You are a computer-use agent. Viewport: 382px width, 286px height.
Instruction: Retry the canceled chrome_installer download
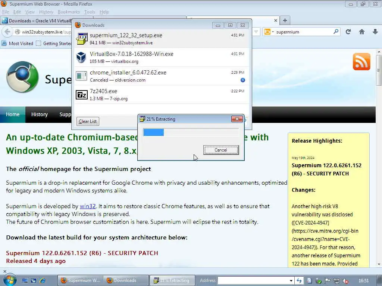coord(242,80)
